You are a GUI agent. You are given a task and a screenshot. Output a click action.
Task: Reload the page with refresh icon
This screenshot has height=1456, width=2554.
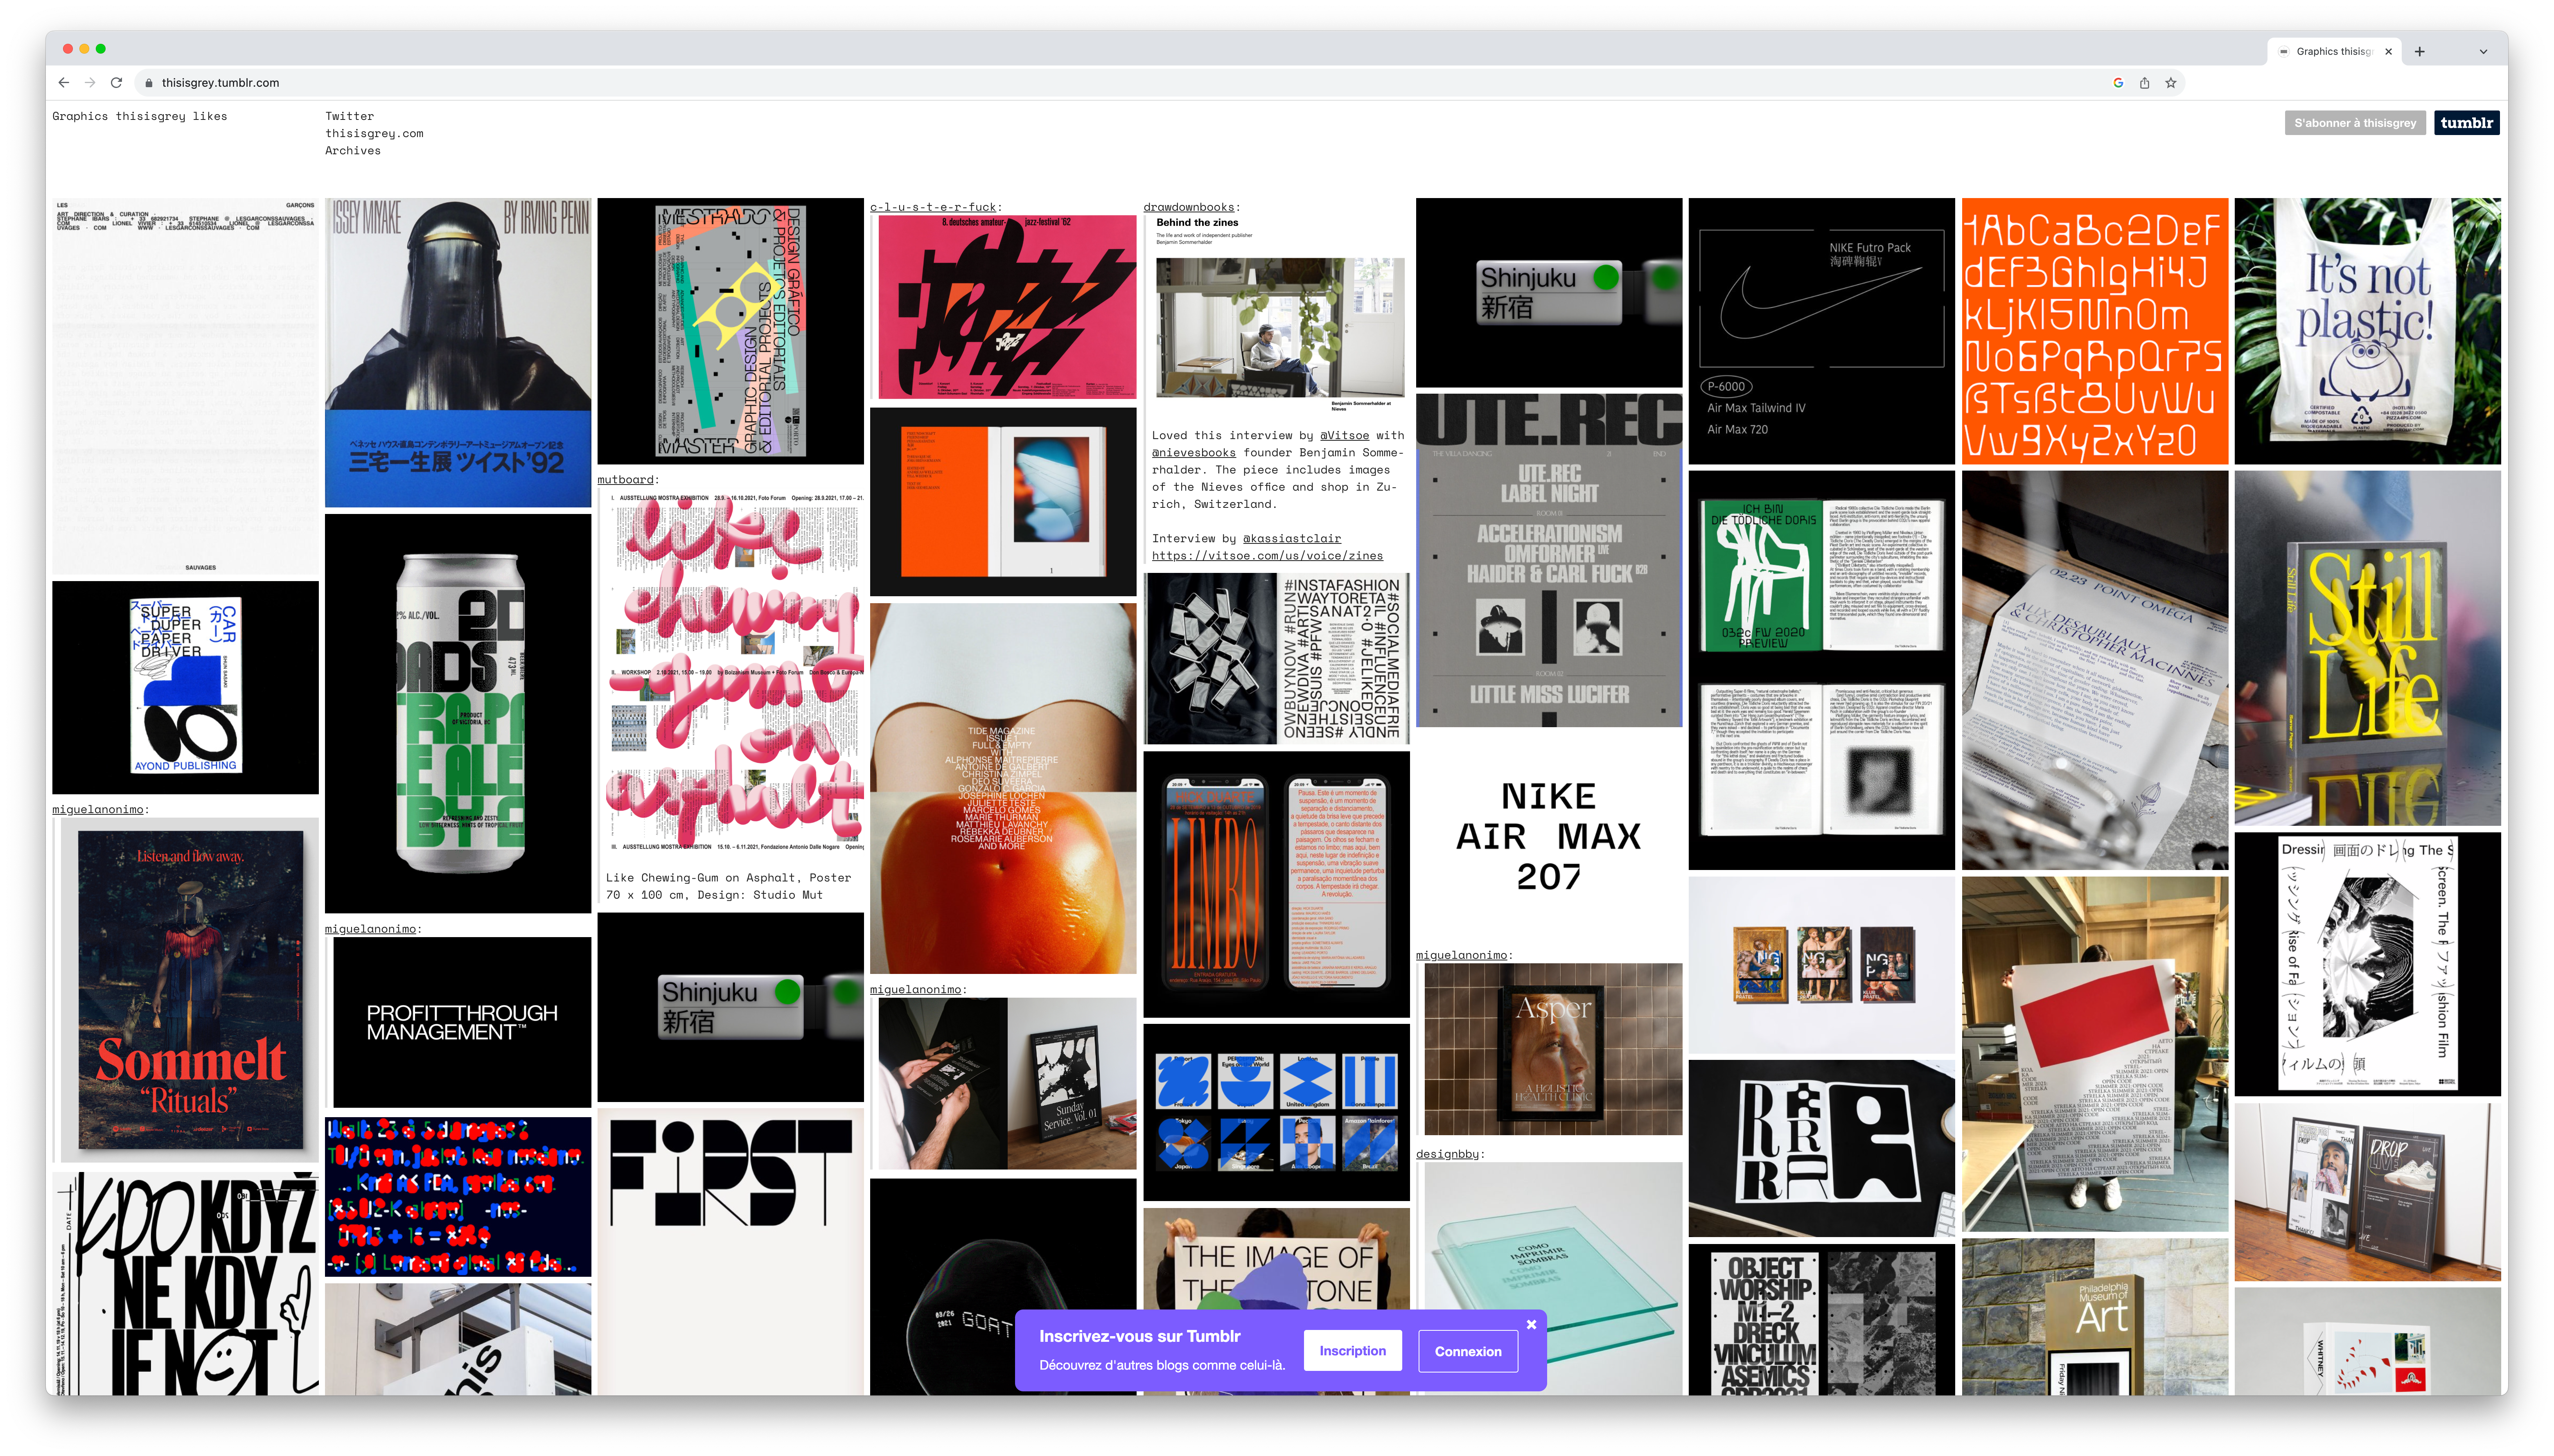click(116, 83)
